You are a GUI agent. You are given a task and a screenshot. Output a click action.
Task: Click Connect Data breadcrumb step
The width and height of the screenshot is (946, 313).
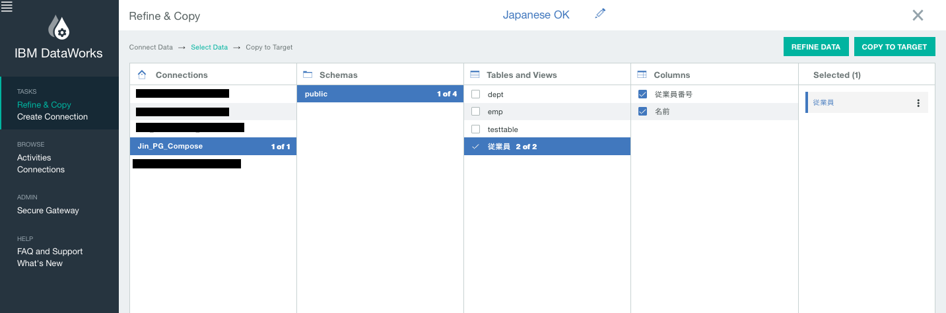click(x=151, y=48)
